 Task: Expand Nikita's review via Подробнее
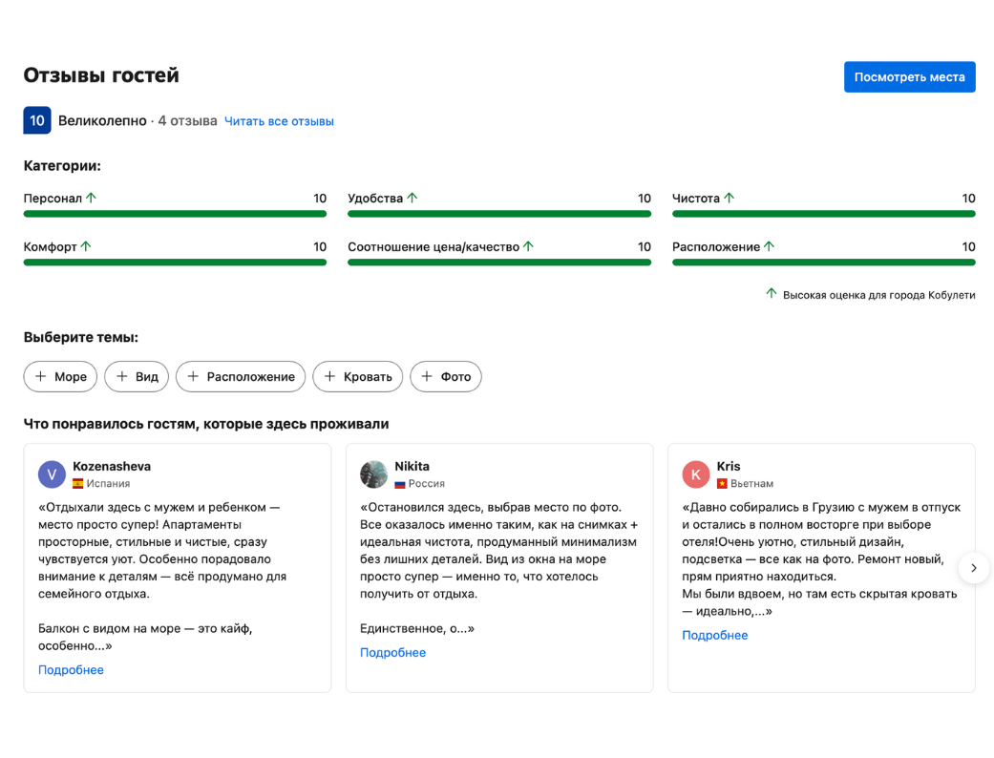(392, 653)
